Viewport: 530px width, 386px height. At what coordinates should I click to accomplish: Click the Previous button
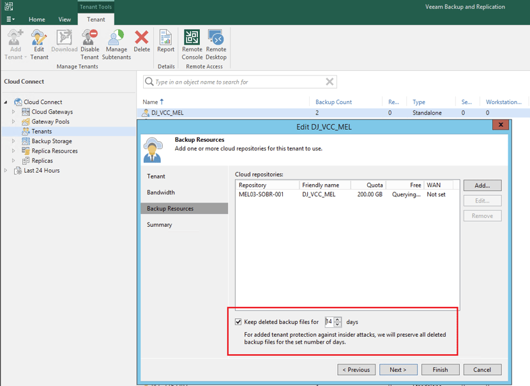pos(356,370)
